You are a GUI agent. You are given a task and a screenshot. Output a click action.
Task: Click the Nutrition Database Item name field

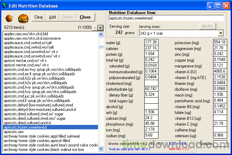pos(166,18)
